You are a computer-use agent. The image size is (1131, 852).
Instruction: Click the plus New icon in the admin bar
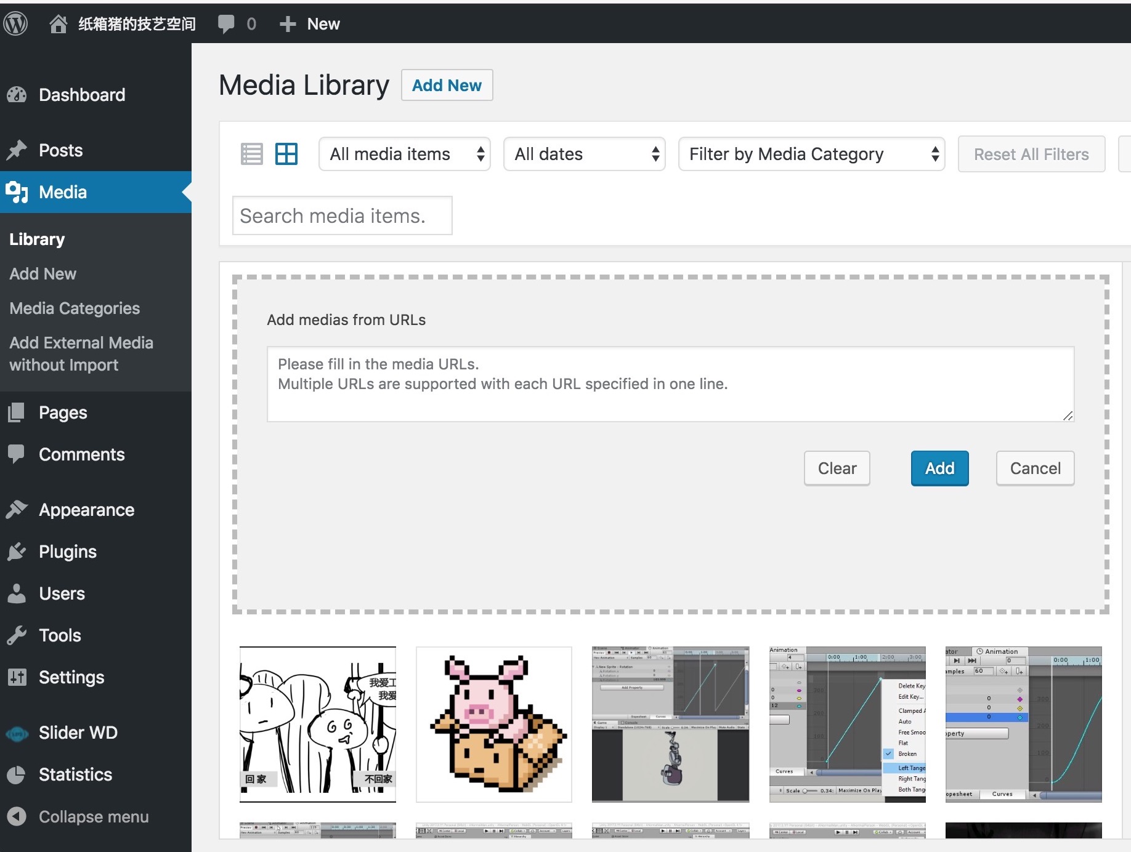click(288, 24)
